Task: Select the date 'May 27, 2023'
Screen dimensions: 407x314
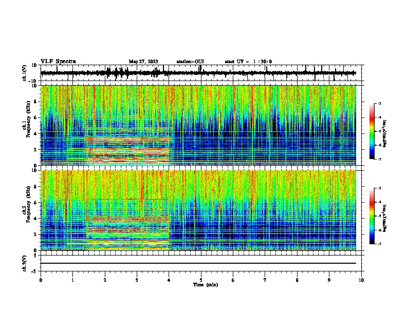Action: point(143,62)
